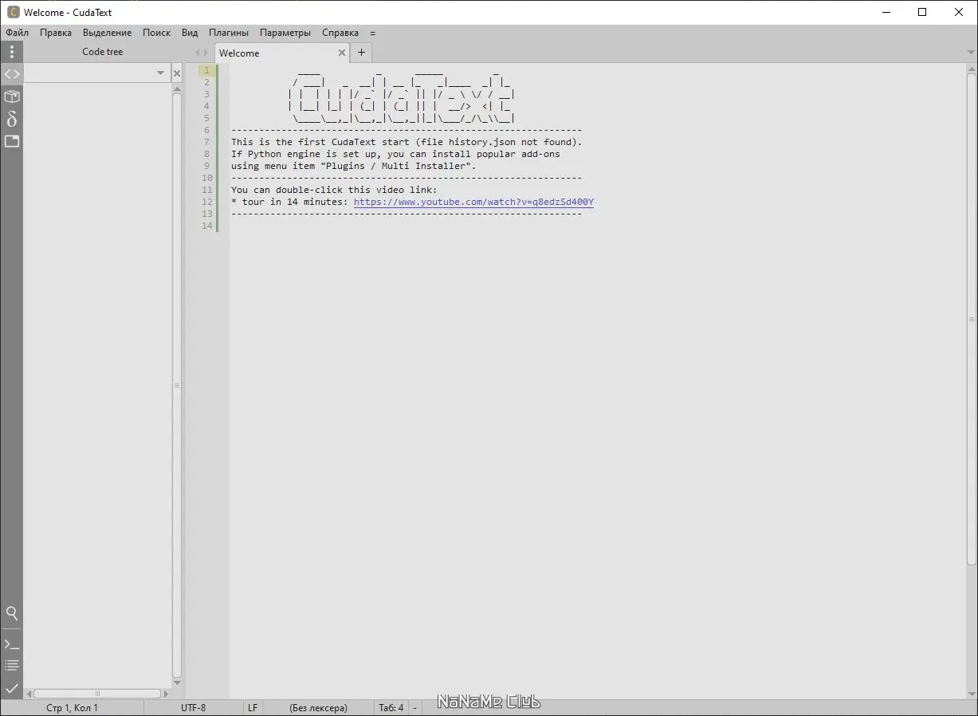978x716 pixels.
Task: Click the editor vertical scrollbar up arrow
Action: [x=972, y=69]
